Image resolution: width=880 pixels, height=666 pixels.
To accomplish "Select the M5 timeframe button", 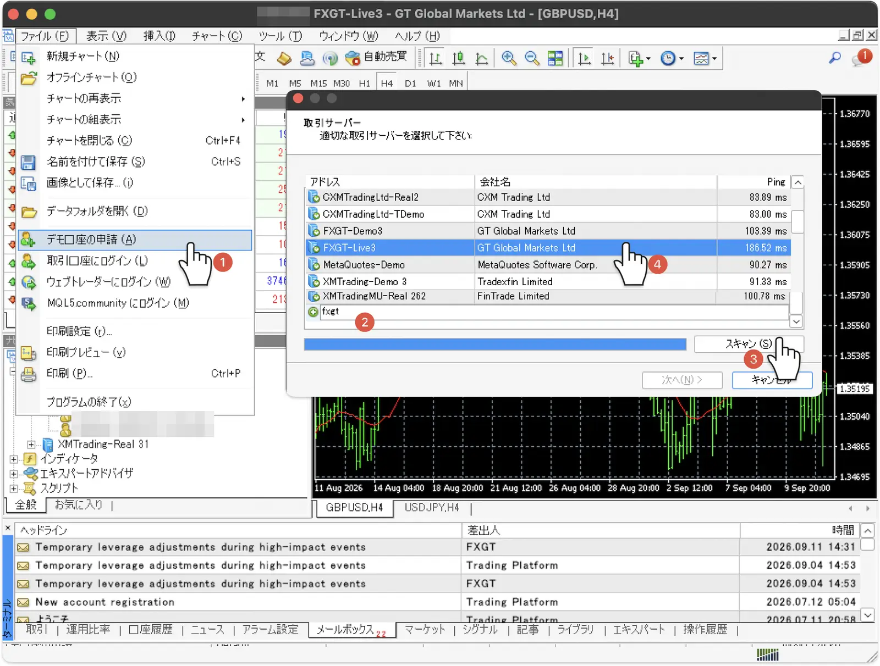I will 295,84.
